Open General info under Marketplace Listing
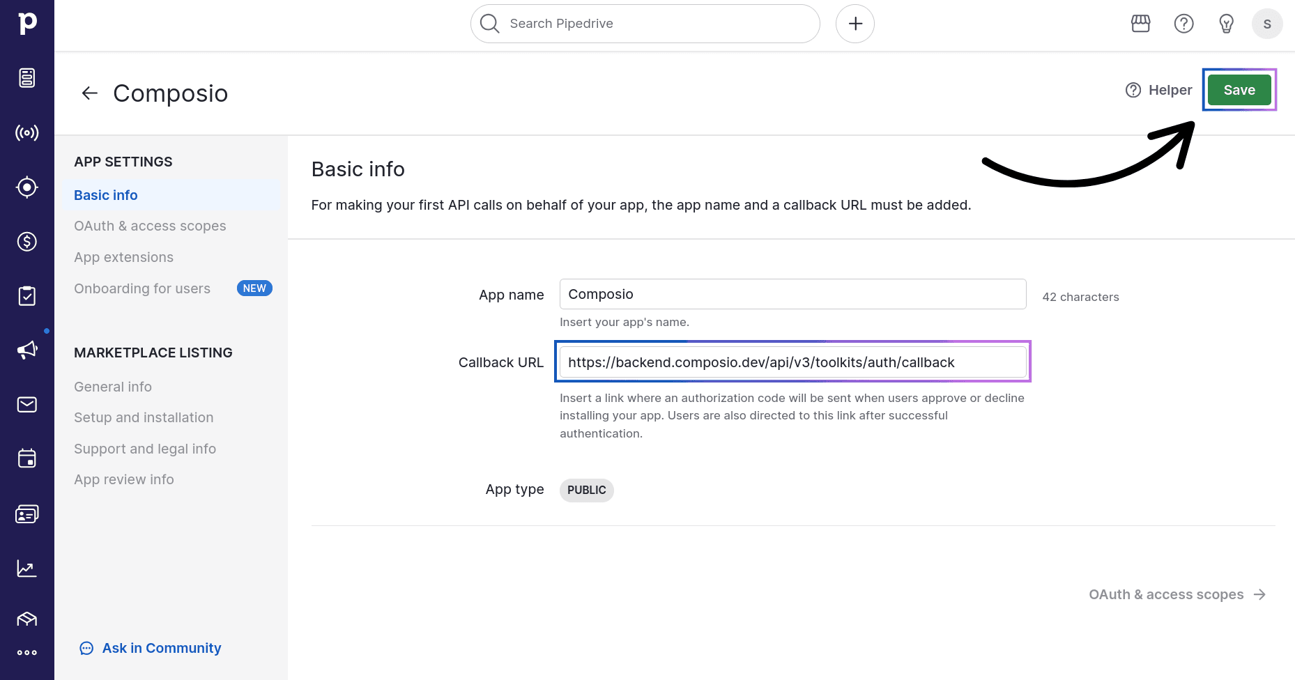Screen dimensions: 1295x680 (x=113, y=387)
